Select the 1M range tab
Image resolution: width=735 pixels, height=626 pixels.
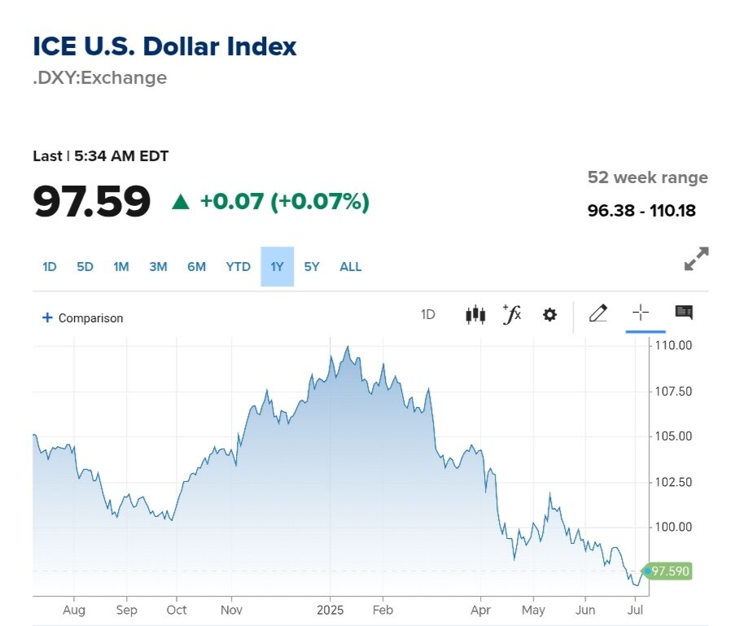click(121, 267)
